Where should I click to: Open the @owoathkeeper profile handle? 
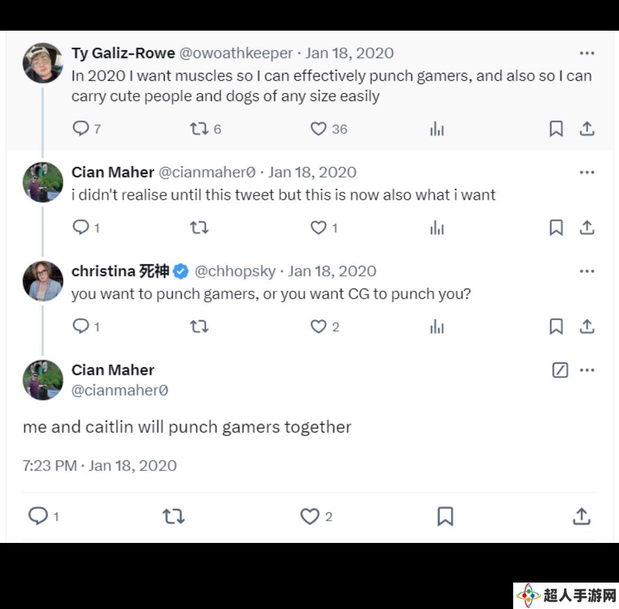[x=236, y=53]
